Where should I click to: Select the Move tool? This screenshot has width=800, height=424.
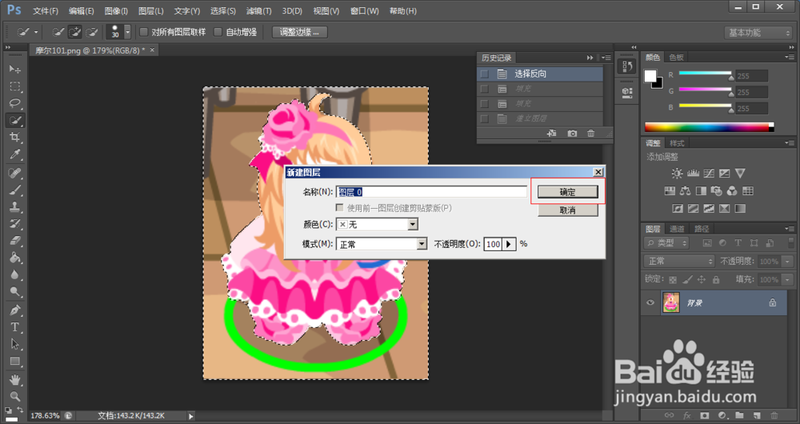click(15, 70)
